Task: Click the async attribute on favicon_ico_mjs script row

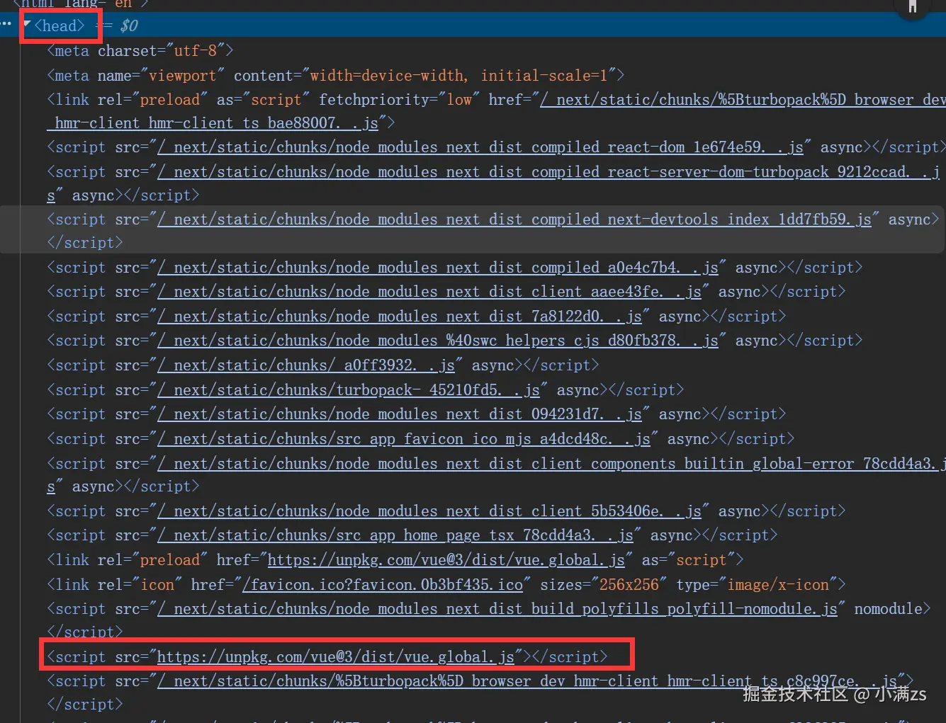Action: [688, 439]
